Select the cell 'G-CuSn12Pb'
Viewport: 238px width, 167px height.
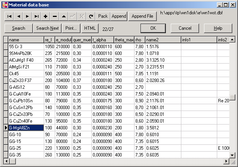click(x=26, y=108)
